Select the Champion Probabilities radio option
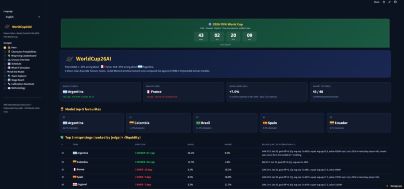The height and width of the screenshot is (189, 404). coord(5,51)
